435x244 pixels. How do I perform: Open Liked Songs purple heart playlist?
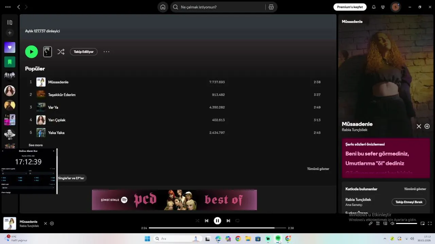[x=10, y=47]
